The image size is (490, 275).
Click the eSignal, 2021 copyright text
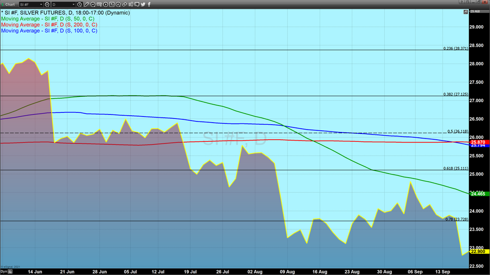click(x=10, y=266)
